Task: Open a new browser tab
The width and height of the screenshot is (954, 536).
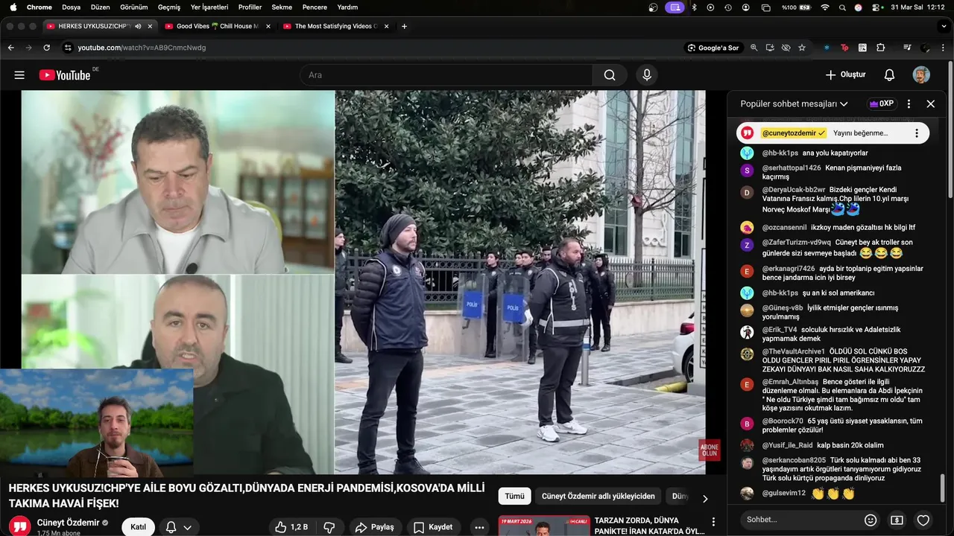Action: click(x=404, y=26)
